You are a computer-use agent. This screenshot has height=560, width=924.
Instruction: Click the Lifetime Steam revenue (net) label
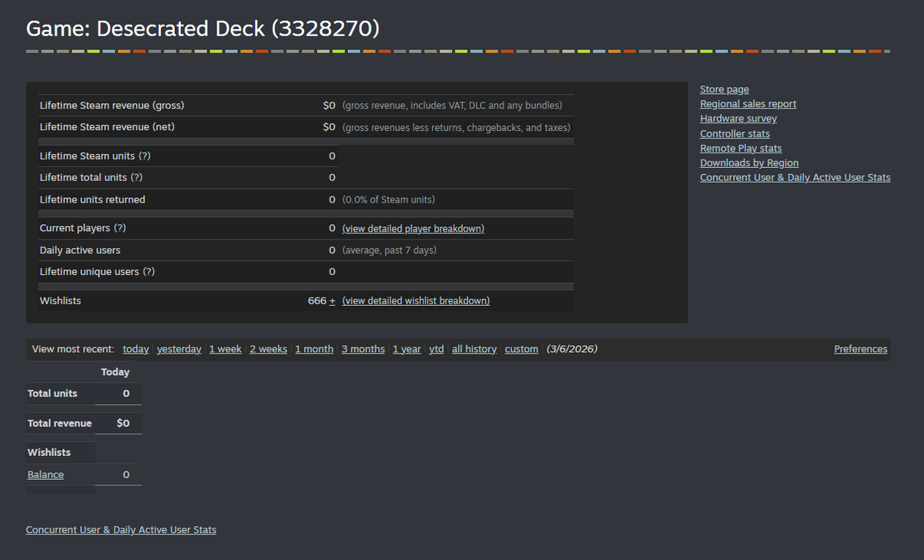click(x=107, y=127)
